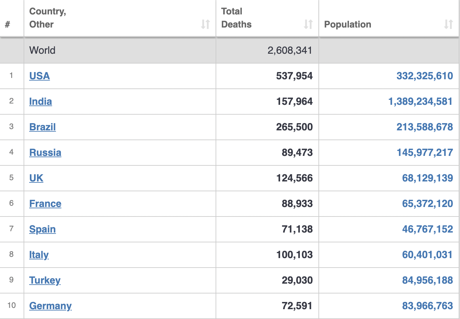Open the India country link
This screenshot has width=460, height=319.
point(41,102)
